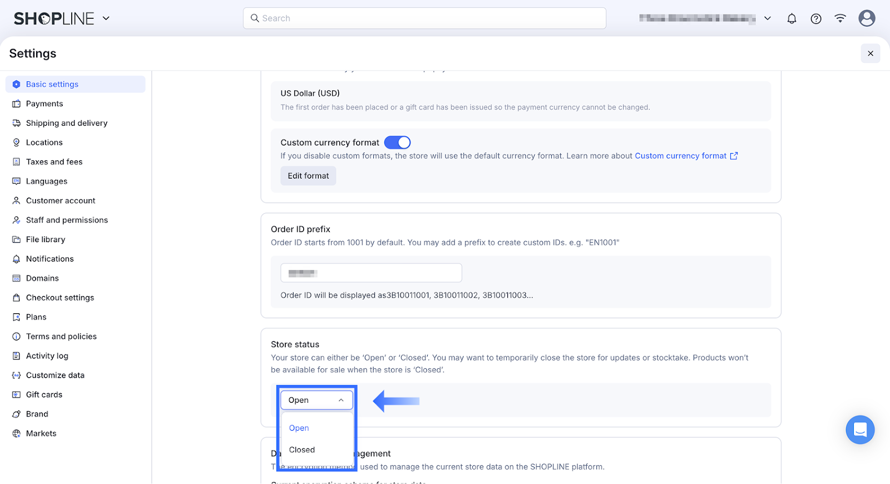Image resolution: width=890 pixels, height=484 pixels.
Task: Click the Markets globe icon
Action: click(17, 433)
